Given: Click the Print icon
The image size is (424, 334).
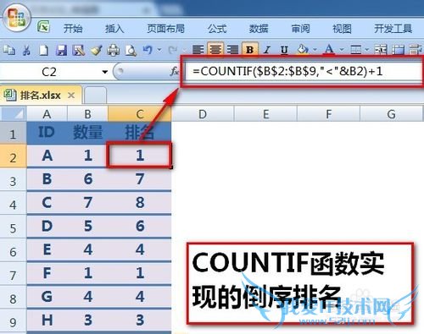Looking at the screenshot, I should pos(114,50).
